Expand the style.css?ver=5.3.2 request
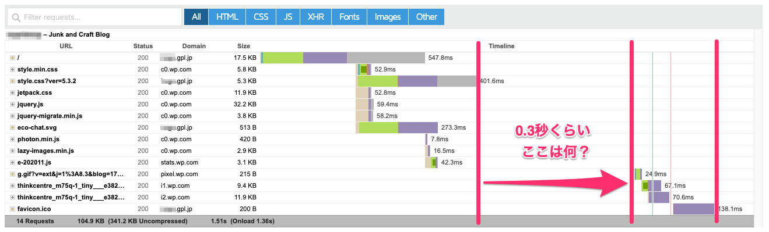Image resolution: width=769 pixels, height=232 pixels. [12, 81]
